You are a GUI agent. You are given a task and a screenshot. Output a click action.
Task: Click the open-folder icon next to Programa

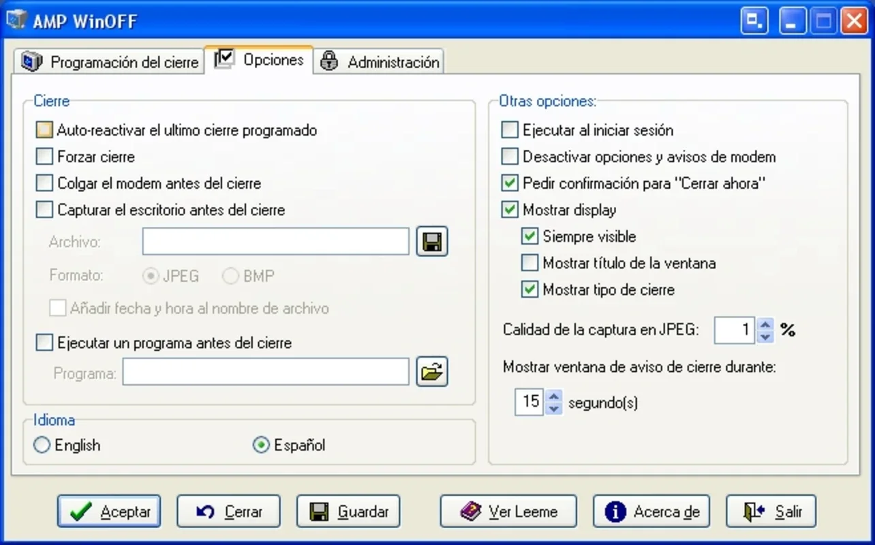pyautogui.click(x=432, y=372)
